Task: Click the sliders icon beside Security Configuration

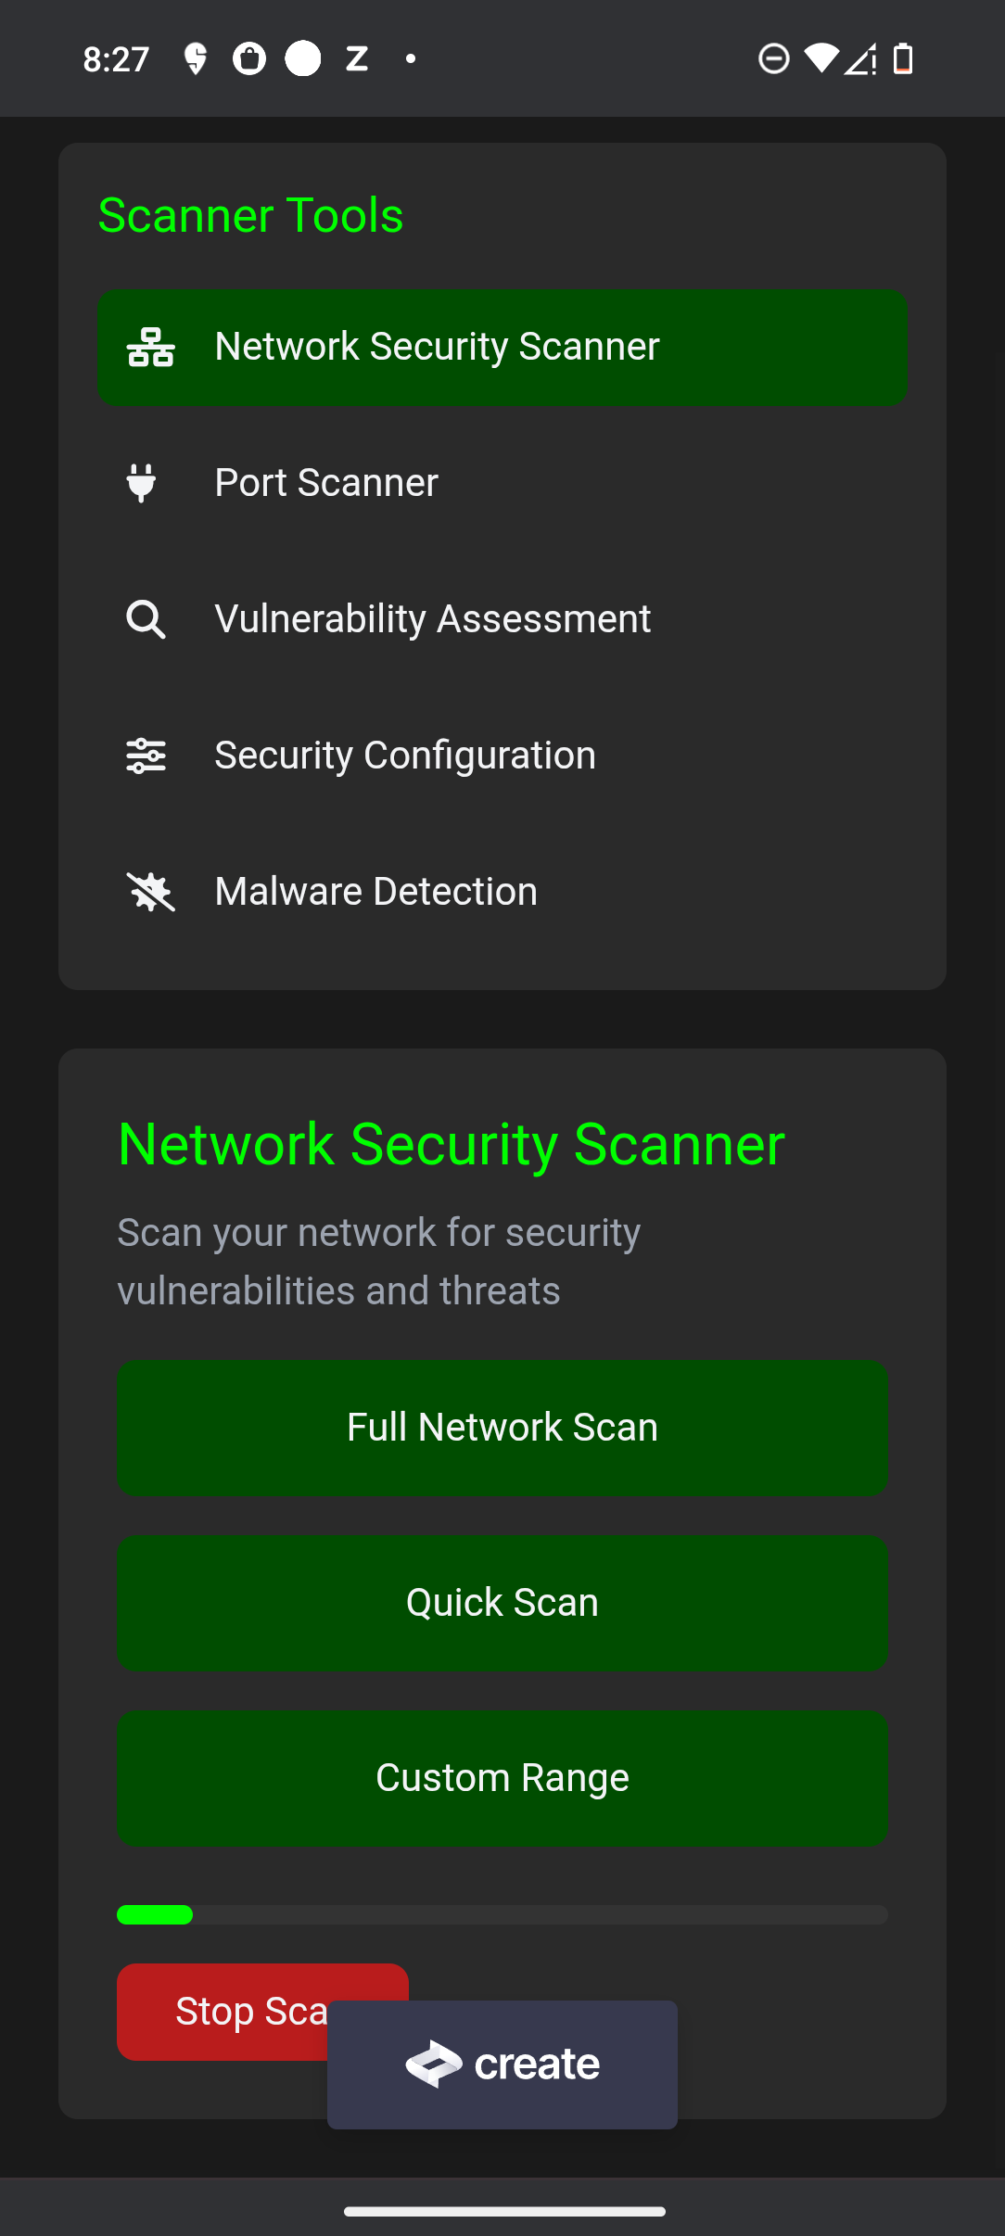Action: pyautogui.click(x=146, y=756)
